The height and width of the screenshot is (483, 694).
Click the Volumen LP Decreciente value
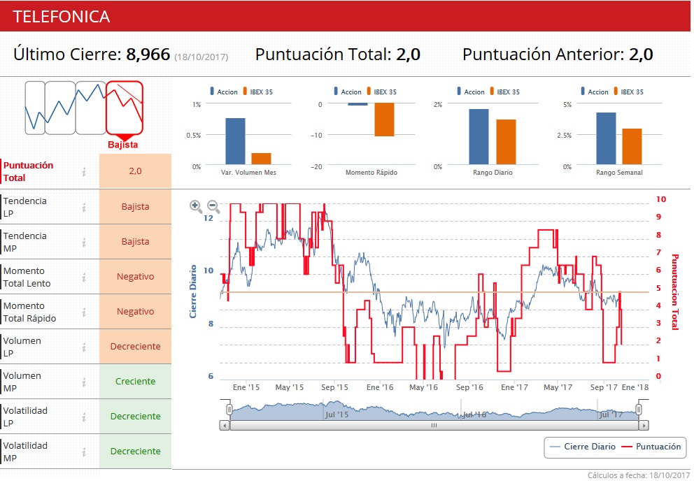coord(136,346)
